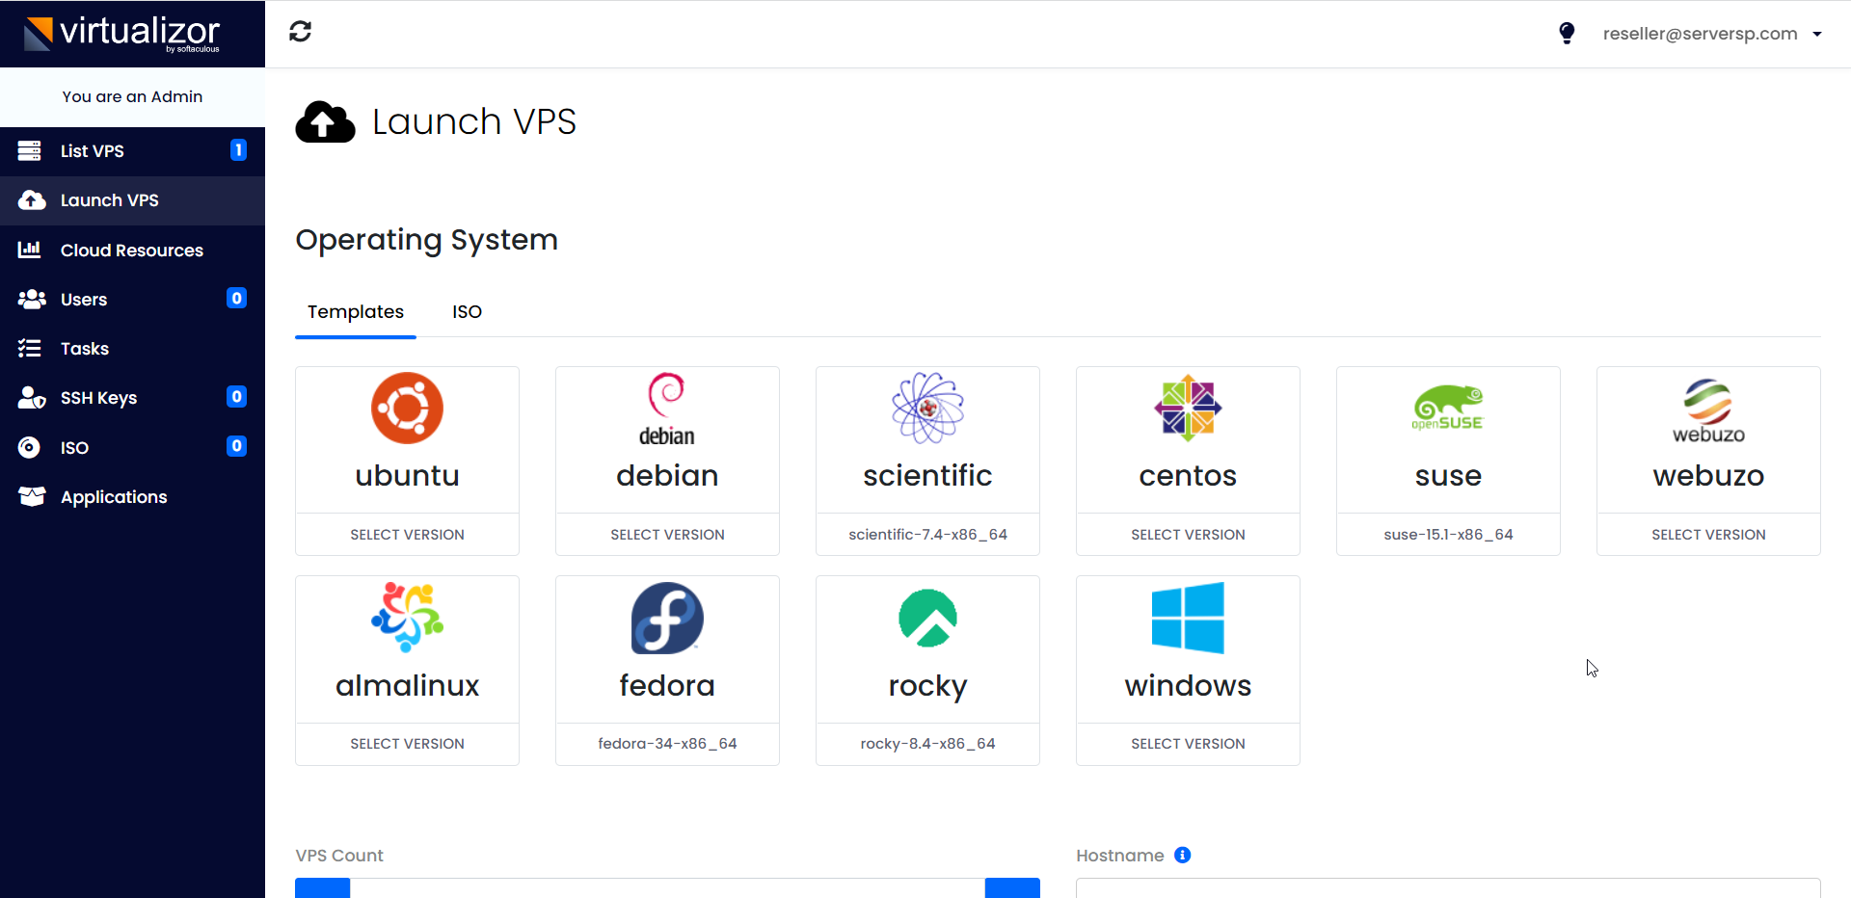
Task: Open Applications in sidebar
Action: tap(132, 497)
